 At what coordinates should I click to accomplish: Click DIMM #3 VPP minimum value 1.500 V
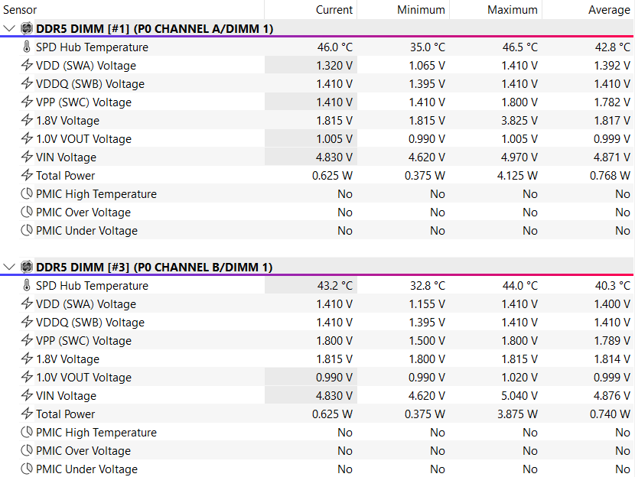point(427,341)
